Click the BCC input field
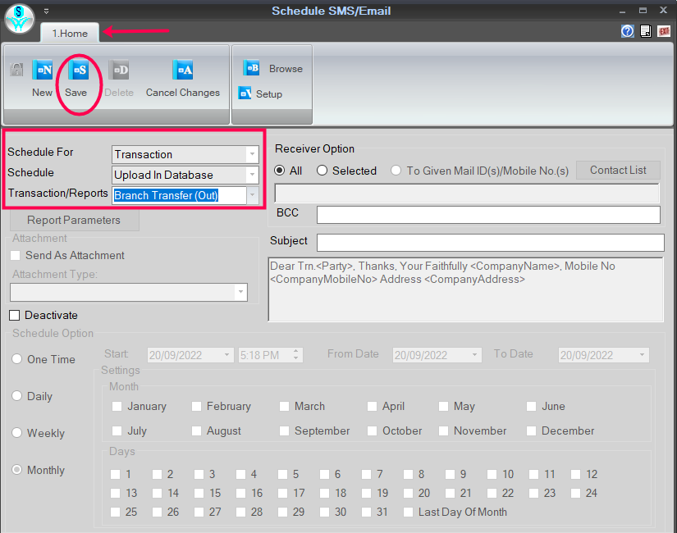This screenshot has height=533, width=677. tap(488, 215)
